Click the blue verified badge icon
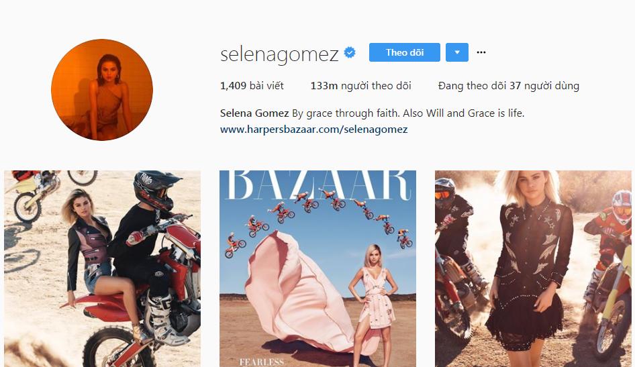 click(x=350, y=52)
